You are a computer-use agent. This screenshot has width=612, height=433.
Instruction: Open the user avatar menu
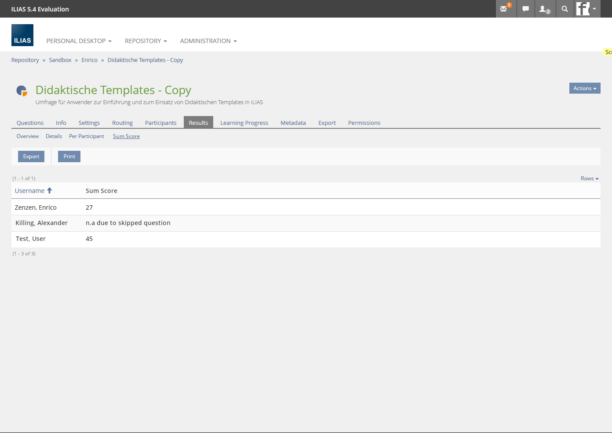(x=586, y=9)
